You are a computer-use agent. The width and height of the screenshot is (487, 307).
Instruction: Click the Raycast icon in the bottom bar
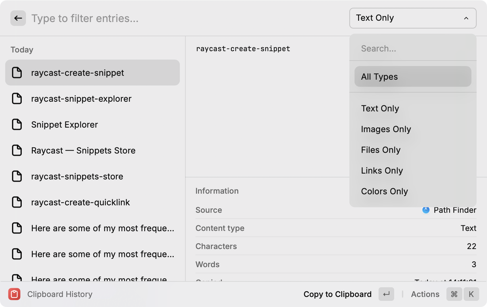click(x=14, y=294)
